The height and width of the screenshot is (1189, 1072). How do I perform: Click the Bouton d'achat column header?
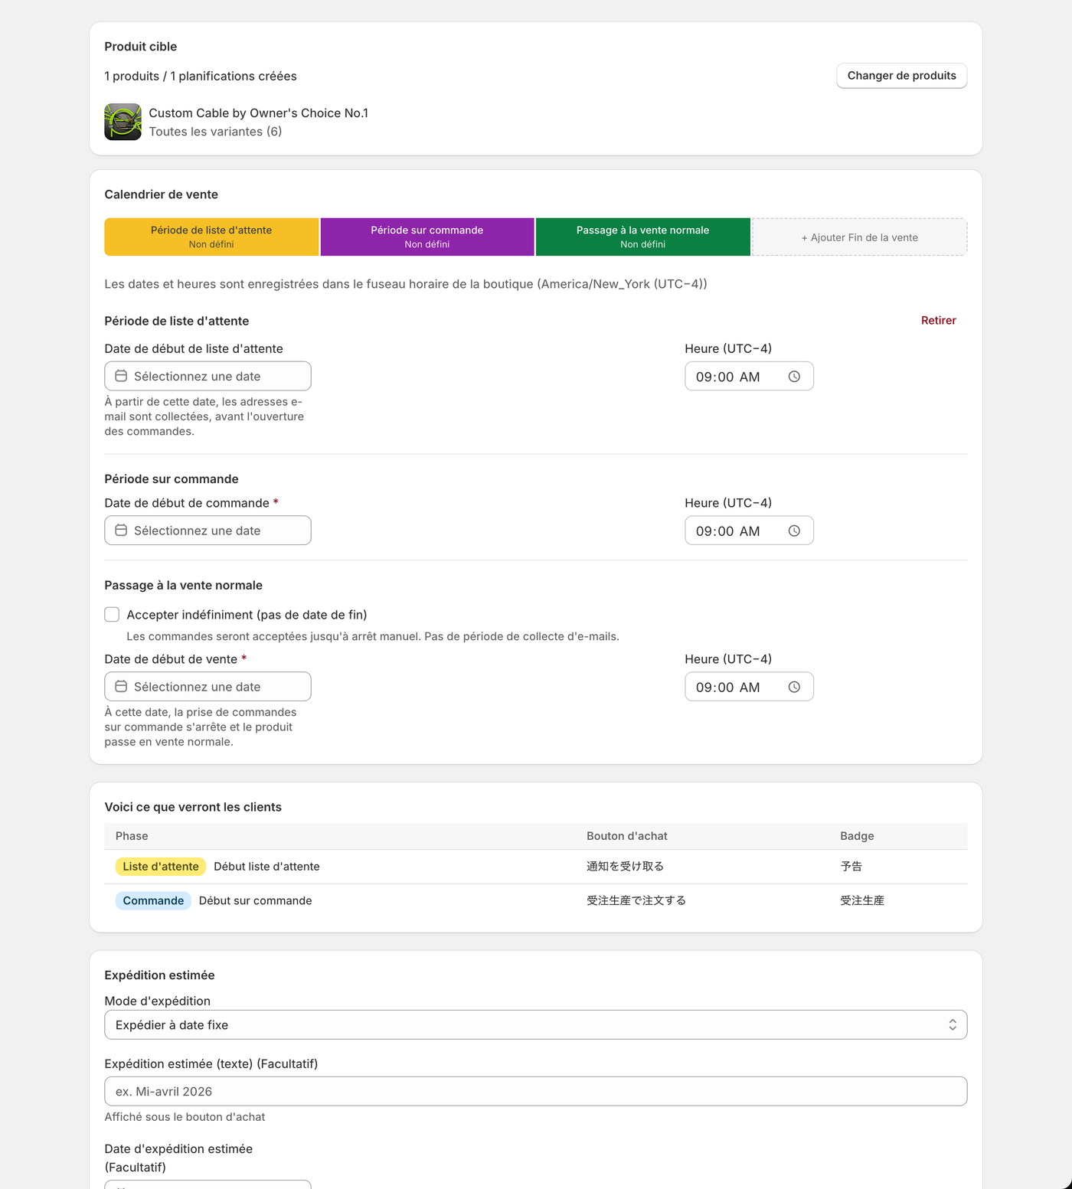point(627,836)
